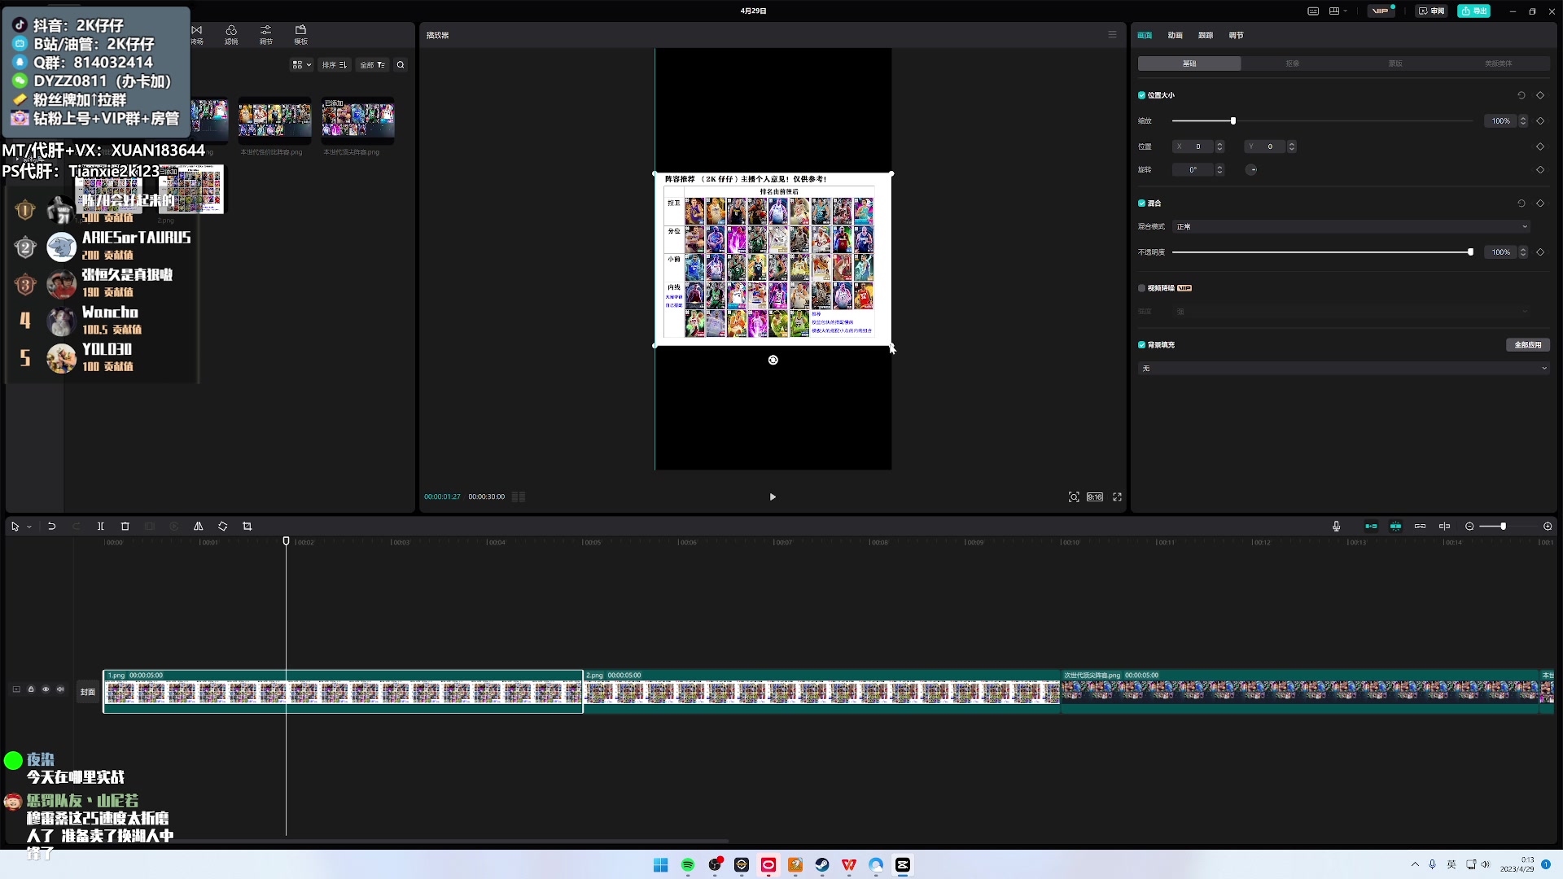Switch to 动画 tab
The image size is (1563, 879).
point(1175,35)
